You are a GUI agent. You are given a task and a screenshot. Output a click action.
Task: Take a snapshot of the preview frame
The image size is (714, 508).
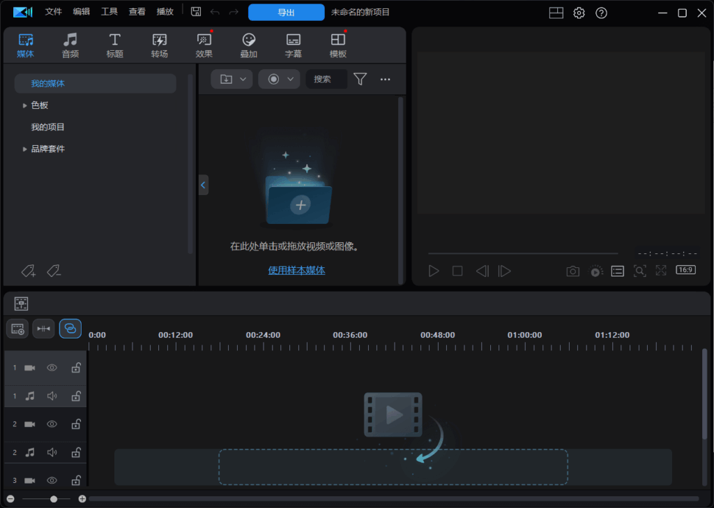pyautogui.click(x=572, y=271)
